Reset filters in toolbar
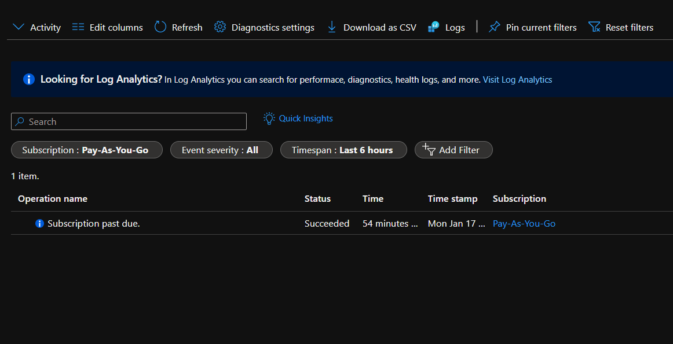Screen dimensions: 673x344 (x=621, y=27)
